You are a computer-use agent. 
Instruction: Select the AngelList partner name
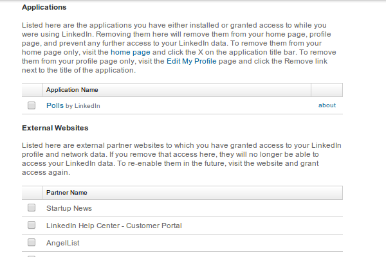[63, 243]
